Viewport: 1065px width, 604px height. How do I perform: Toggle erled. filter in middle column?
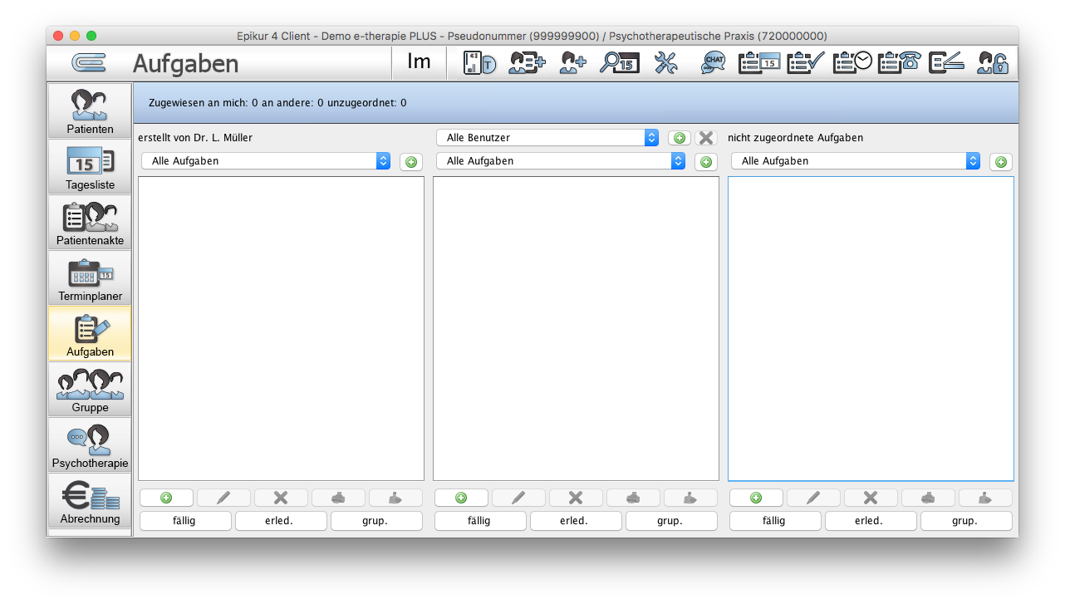(576, 521)
